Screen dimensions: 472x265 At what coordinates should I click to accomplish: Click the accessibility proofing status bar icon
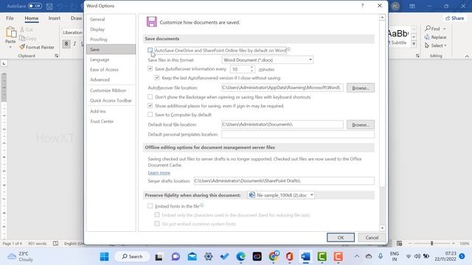click(x=56, y=244)
